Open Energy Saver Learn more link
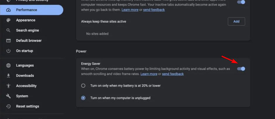275x119 pixels. tap(149, 74)
